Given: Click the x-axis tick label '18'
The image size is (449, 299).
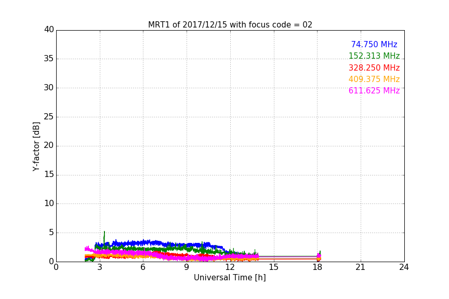Looking at the screenshot, I should pos(318,267).
